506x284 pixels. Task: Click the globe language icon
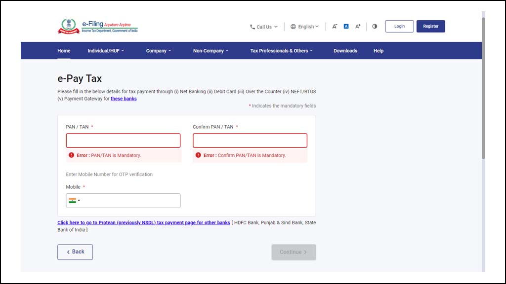[x=293, y=27]
